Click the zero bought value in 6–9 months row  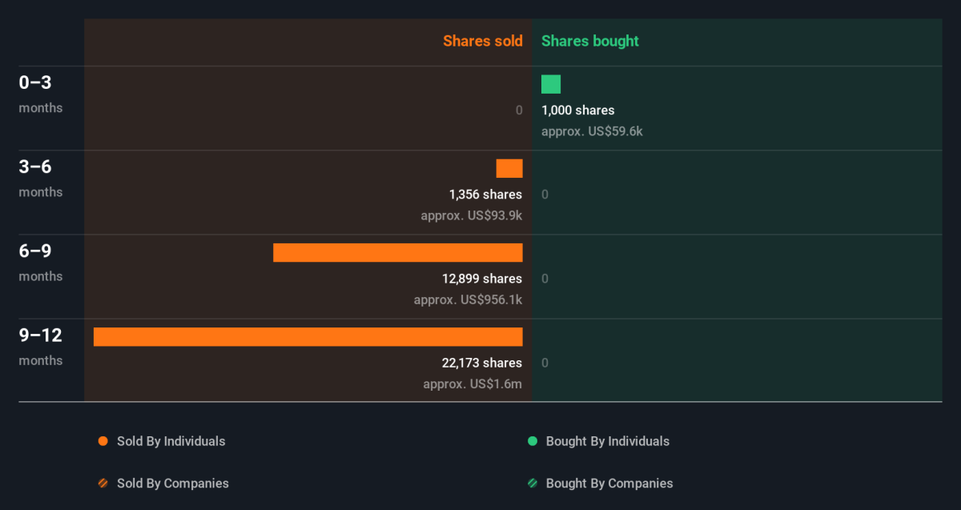[545, 279]
